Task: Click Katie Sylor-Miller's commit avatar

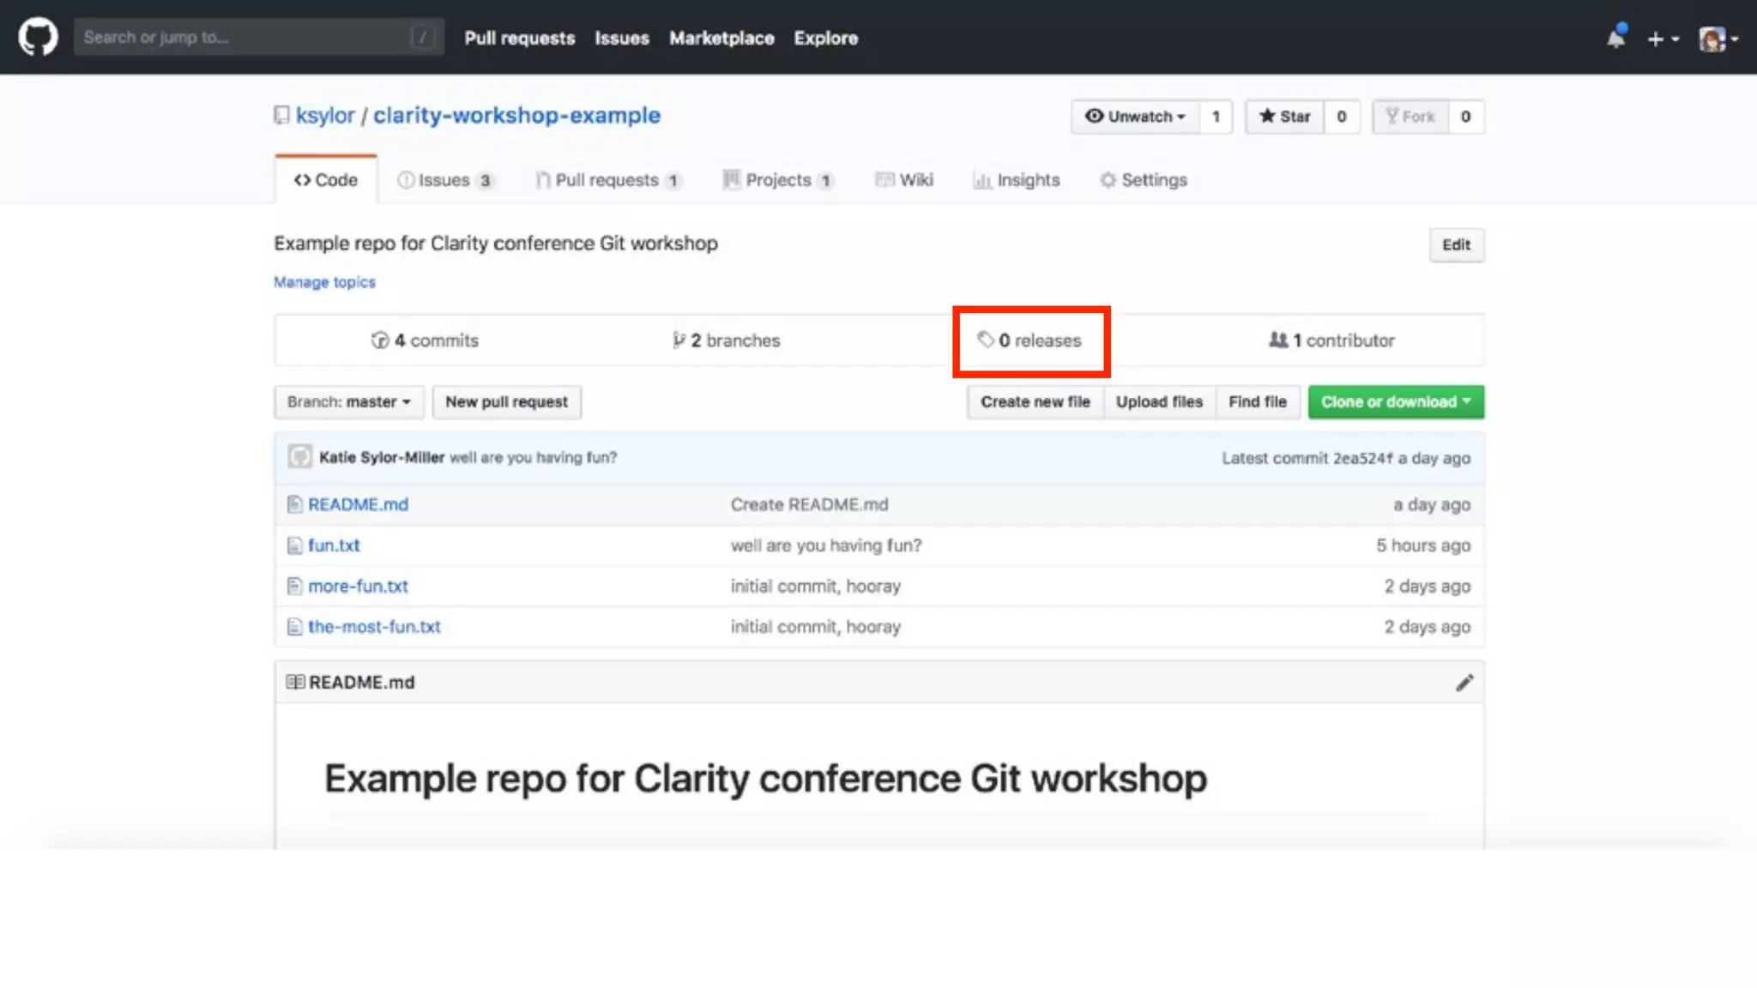Action: click(299, 457)
